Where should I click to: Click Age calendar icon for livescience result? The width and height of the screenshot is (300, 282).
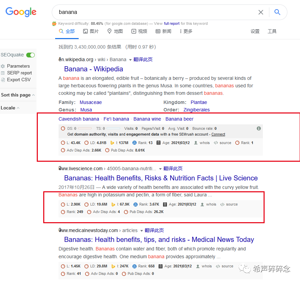point(165,205)
